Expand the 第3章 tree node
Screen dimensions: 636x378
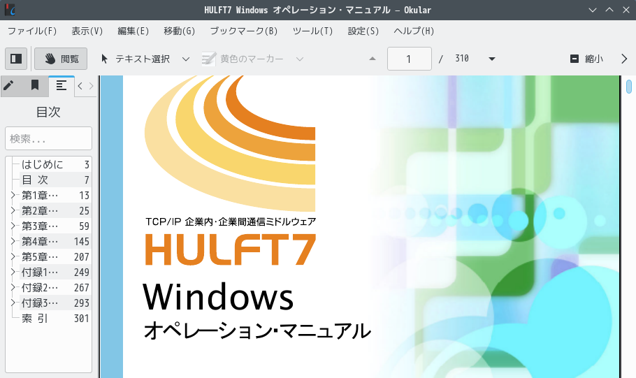point(13,226)
